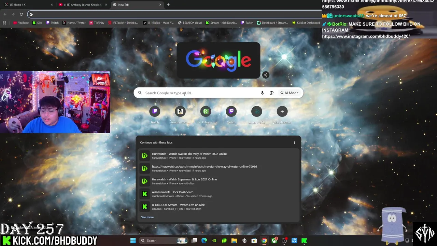Open the apps grid in bookmarks bar
The image size is (437, 246).
pyautogui.click(x=4, y=23)
